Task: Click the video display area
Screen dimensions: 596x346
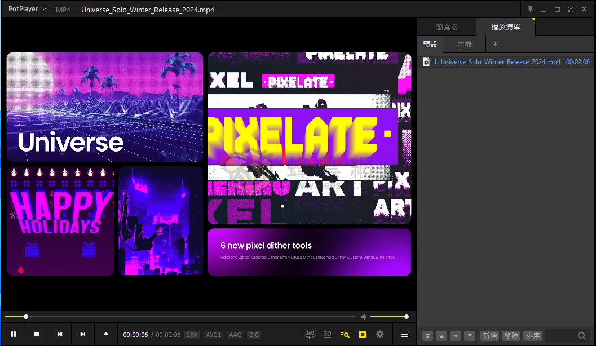Action: pos(209,163)
